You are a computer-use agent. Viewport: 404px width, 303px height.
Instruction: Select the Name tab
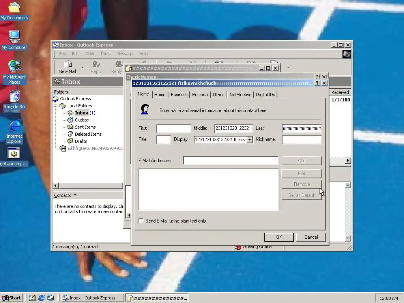tap(143, 94)
